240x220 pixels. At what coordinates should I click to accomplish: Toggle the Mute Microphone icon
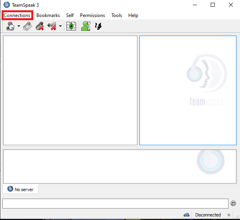[x=40, y=26]
